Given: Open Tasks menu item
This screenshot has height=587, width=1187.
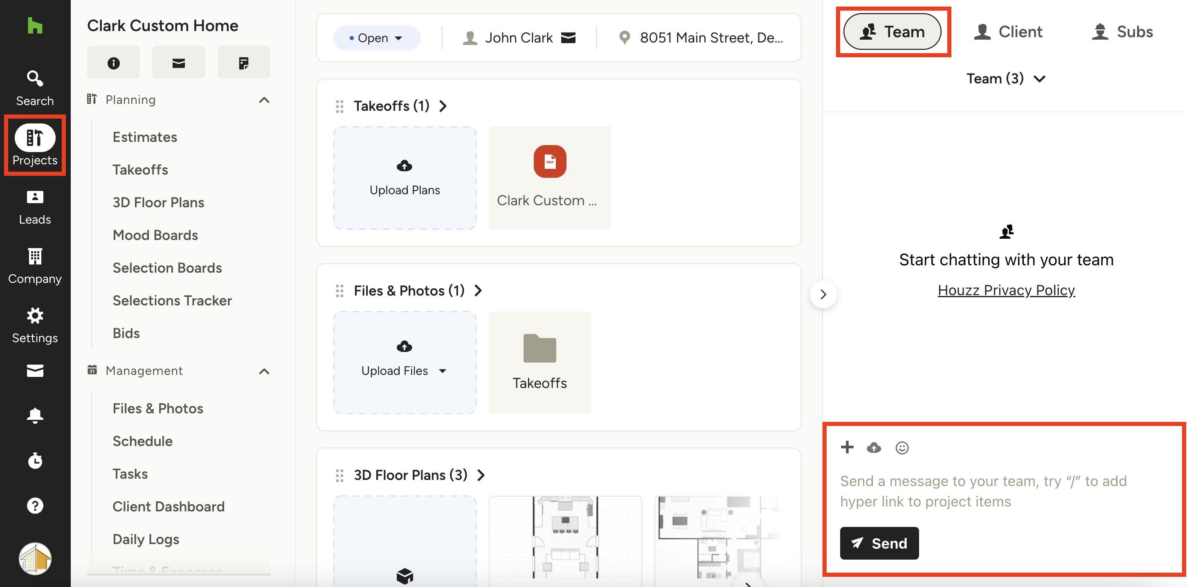Looking at the screenshot, I should [x=130, y=474].
